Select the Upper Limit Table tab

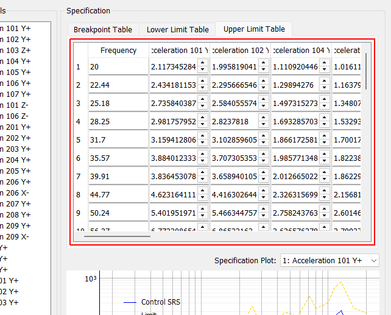254,29
